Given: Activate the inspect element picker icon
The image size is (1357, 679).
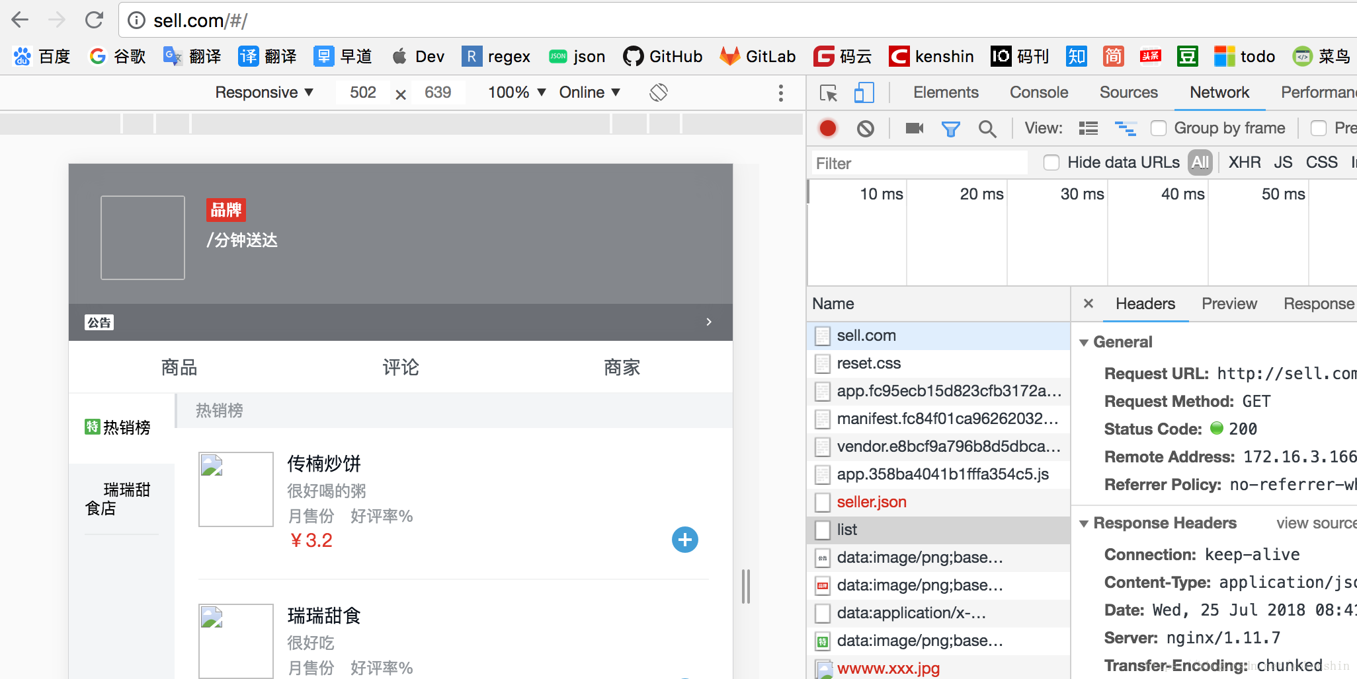Looking at the screenshot, I should point(828,92).
